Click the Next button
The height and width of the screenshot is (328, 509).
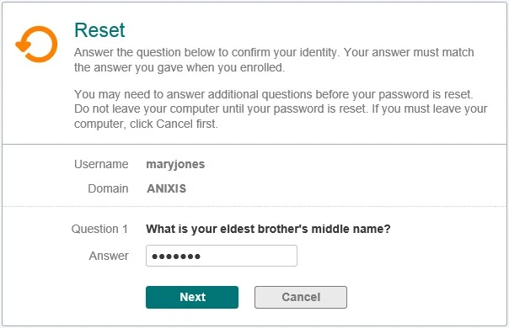coord(192,297)
